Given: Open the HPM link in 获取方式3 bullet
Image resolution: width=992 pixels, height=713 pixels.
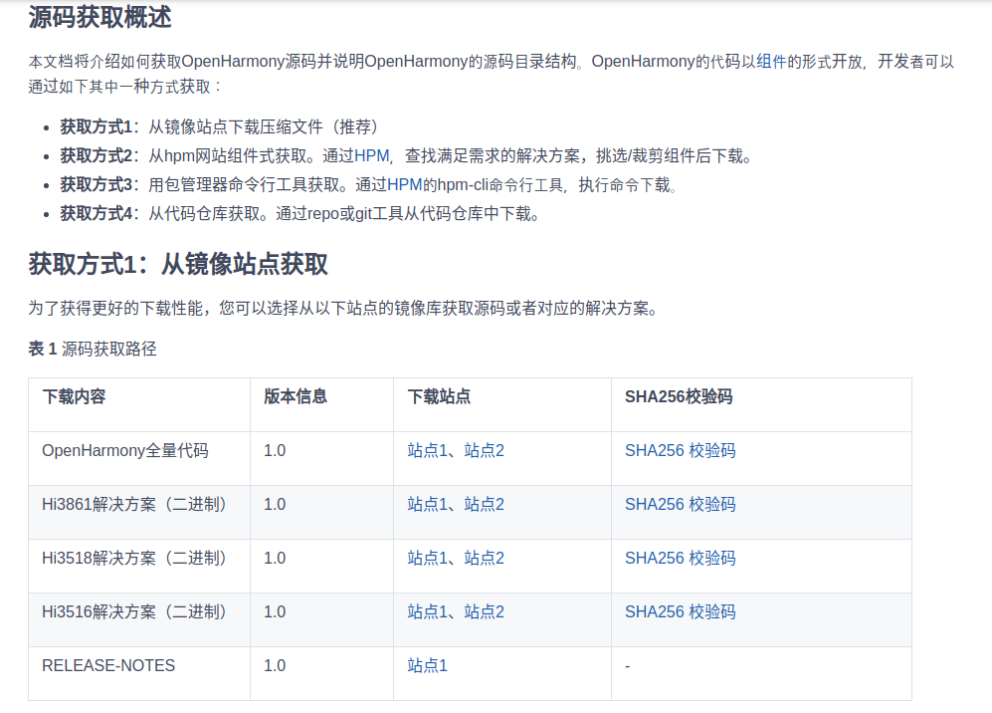Looking at the screenshot, I should [404, 185].
